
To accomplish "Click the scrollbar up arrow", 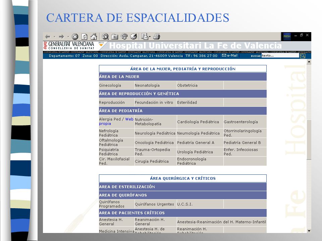I will [309, 62].
